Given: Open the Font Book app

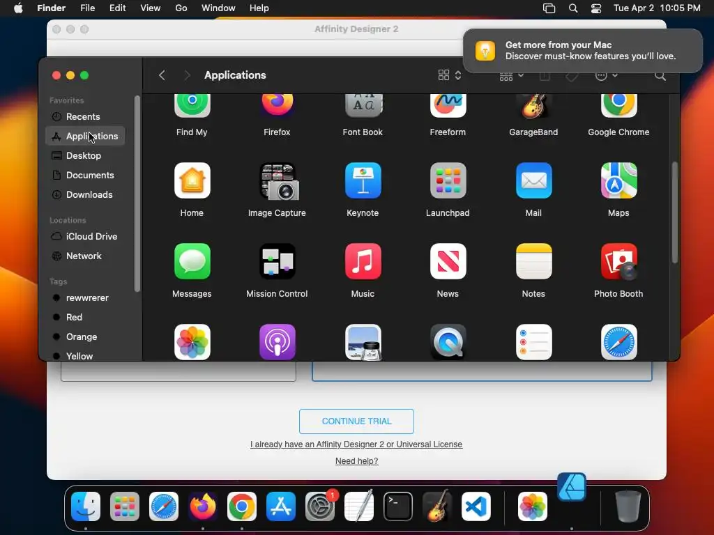Looking at the screenshot, I should [x=363, y=106].
